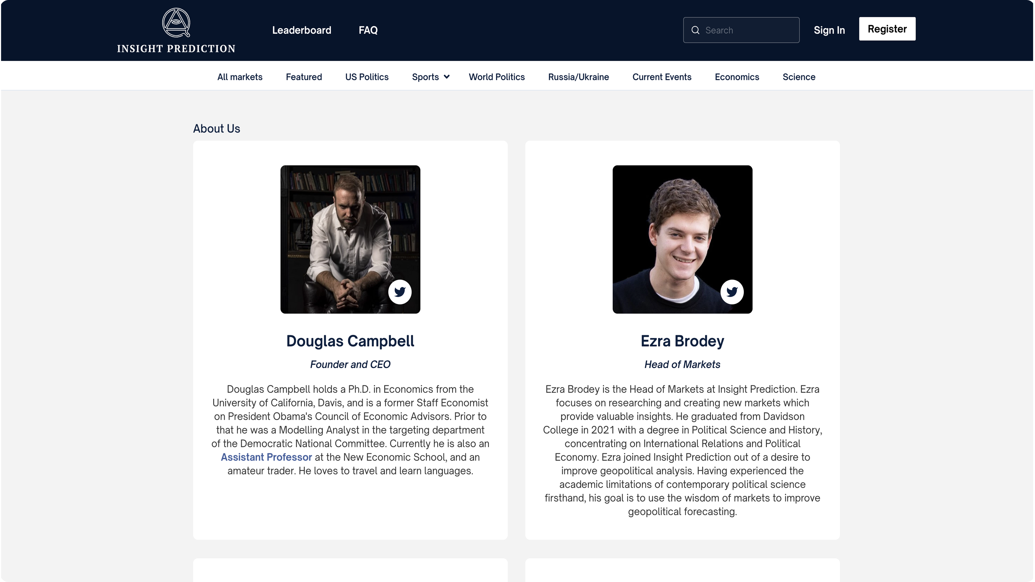
Task: Open the Russia/Ukraine category
Action: (579, 77)
